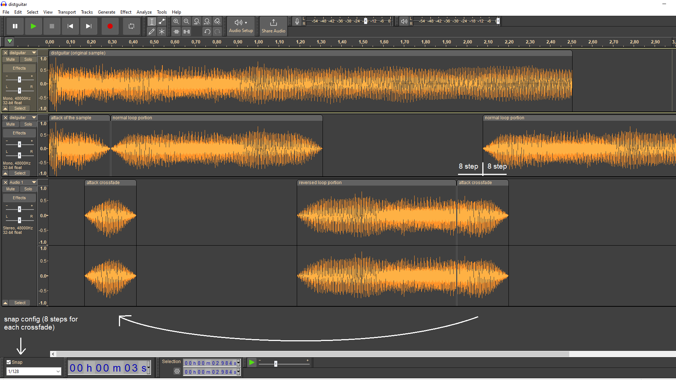This screenshot has width=676, height=380.
Task: Click the Trim audio outside selection icon
Action: 176,32
